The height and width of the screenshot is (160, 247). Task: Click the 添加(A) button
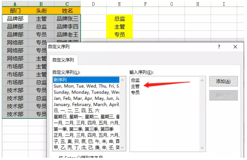pyautogui.click(x=223, y=81)
